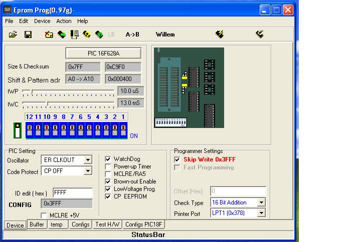Click the green jumper icon beside DIP switches

(18, 130)
